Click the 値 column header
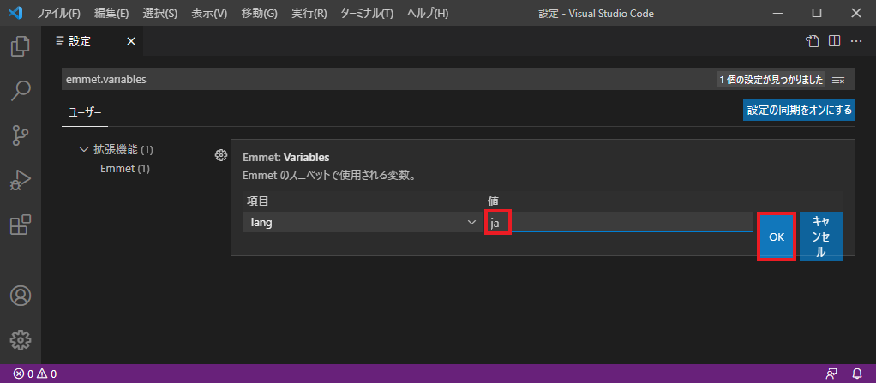 point(494,201)
